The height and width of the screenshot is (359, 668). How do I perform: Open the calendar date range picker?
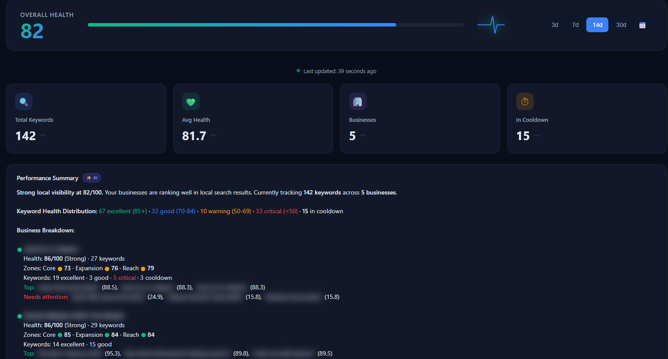point(642,25)
